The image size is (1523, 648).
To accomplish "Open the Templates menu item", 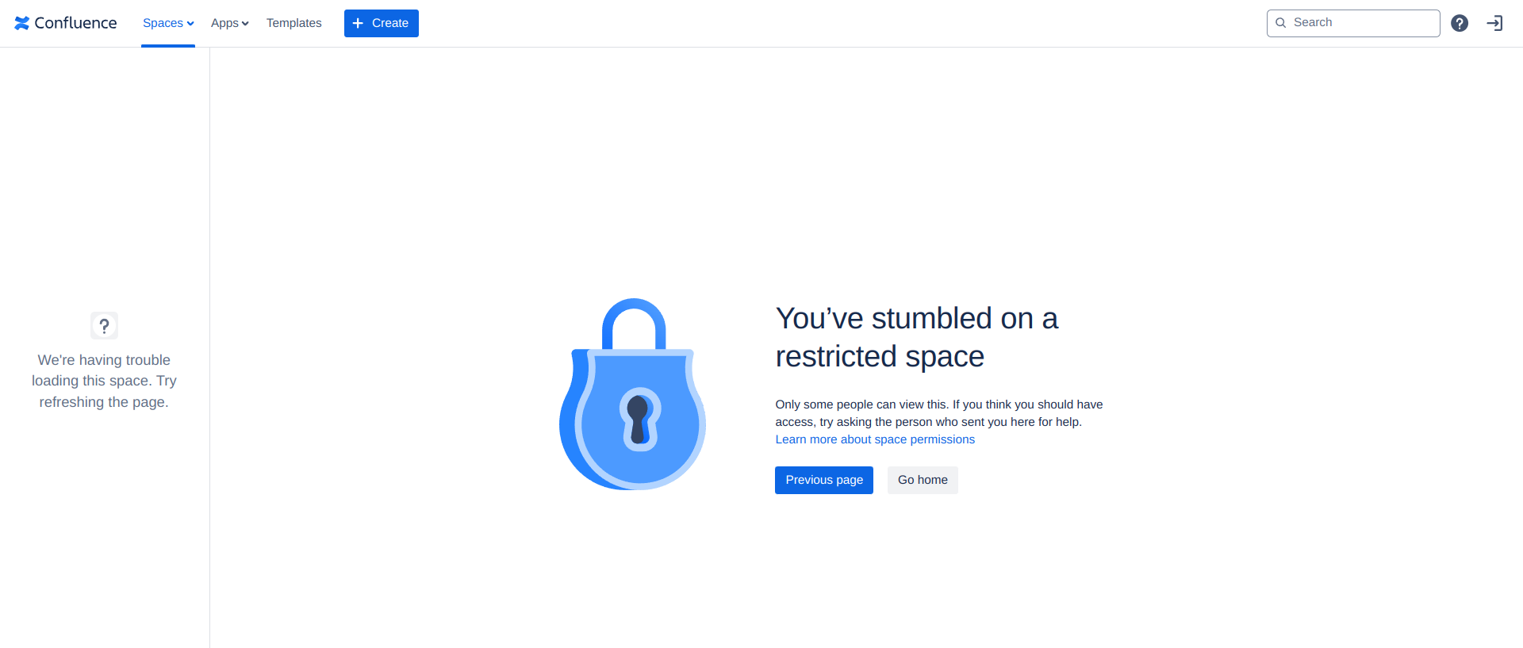I will (294, 23).
